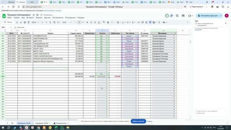Switch to the Справочник sheet tab
The image size is (231, 130).
61,123
